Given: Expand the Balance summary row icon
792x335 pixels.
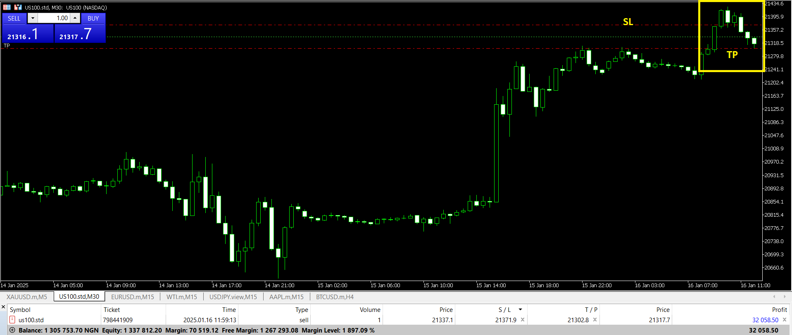Looking at the screenshot, I should tap(12, 330).
